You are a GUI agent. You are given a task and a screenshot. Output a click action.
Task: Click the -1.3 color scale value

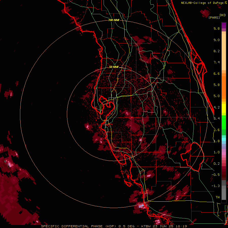pyautogui.click(x=216, y=186)
